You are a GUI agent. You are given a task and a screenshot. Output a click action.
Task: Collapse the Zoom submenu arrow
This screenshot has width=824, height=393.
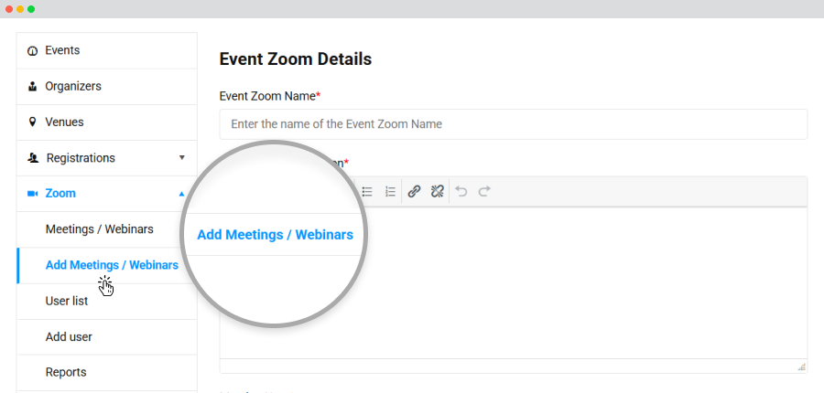click(x=182, y=194)
